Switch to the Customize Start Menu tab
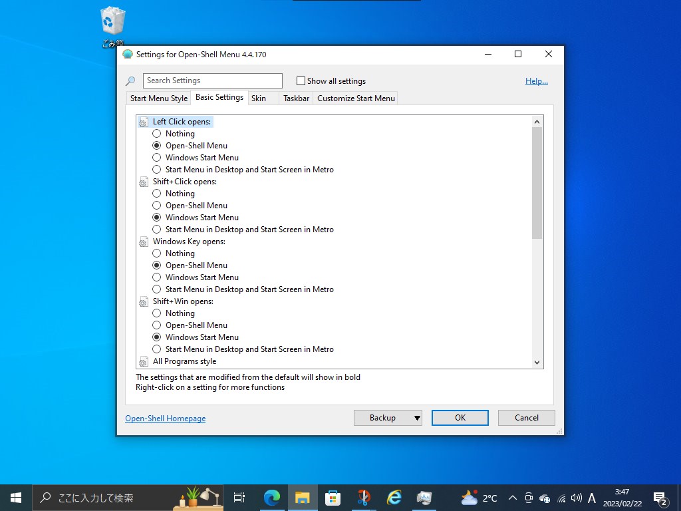The image size is (681, 511). [356, 98]
